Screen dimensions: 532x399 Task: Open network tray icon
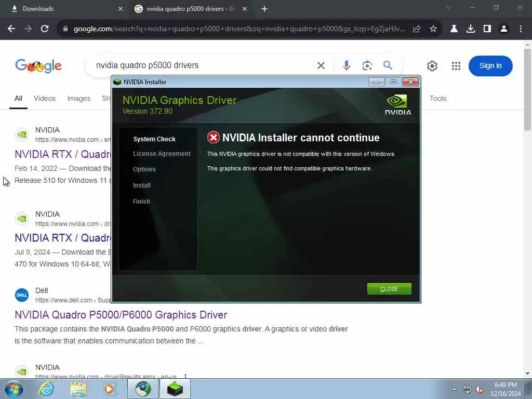click(x=467, y=390)
